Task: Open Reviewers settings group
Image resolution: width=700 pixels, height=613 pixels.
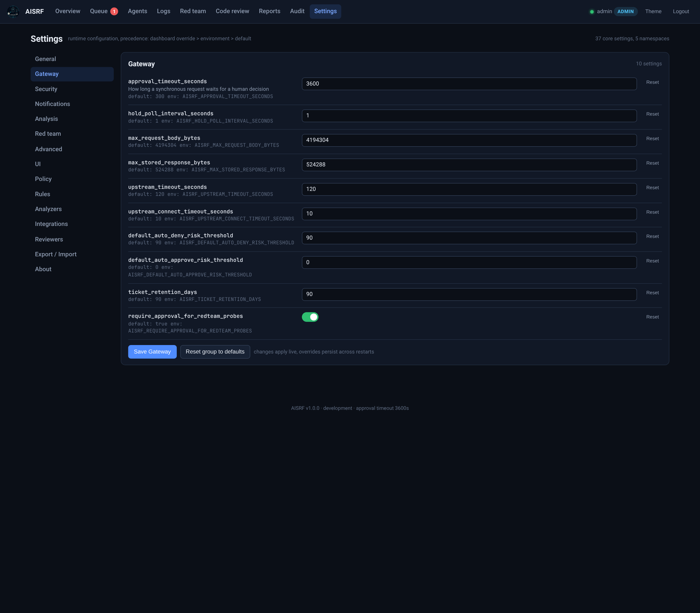Action: coord(72,239)
